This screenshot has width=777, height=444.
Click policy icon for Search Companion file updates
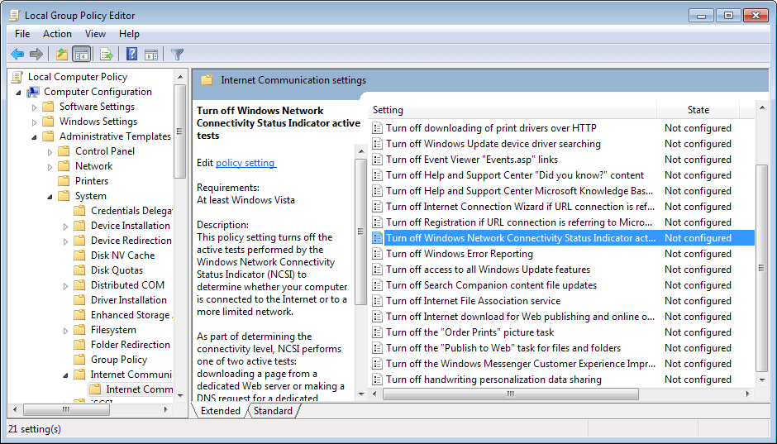[378, 285]
